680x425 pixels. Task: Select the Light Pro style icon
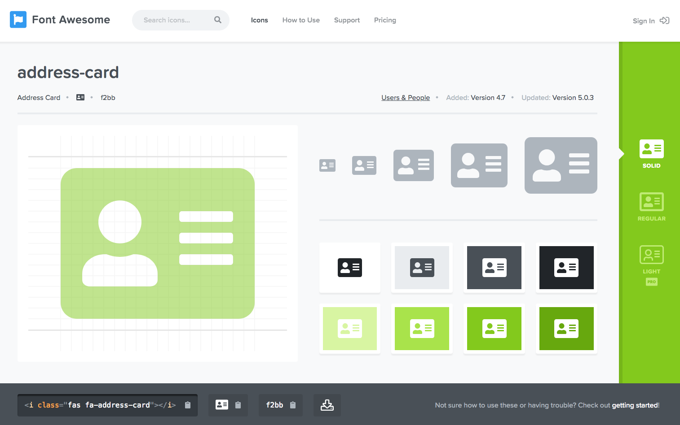(x=651, y=255)
